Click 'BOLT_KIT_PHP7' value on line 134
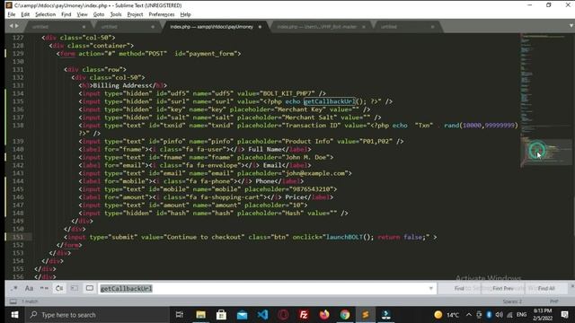This screenshot has height=323, width=575. point(288,93)
